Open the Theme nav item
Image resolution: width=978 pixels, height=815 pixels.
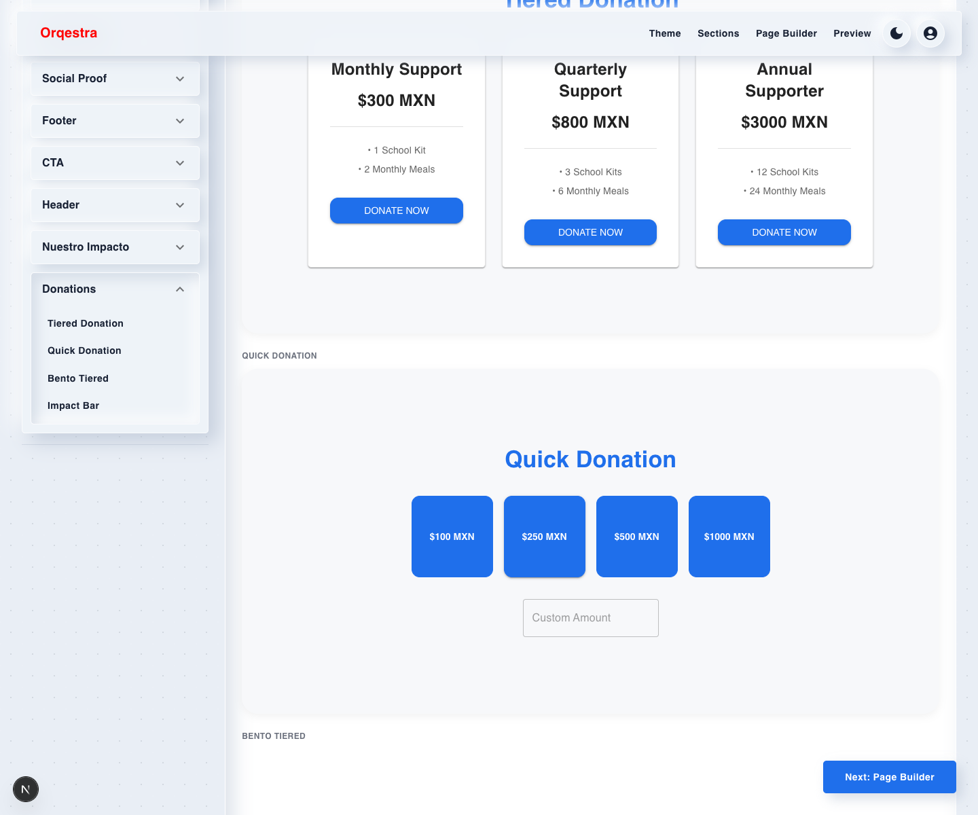click(x=665, y=33)
